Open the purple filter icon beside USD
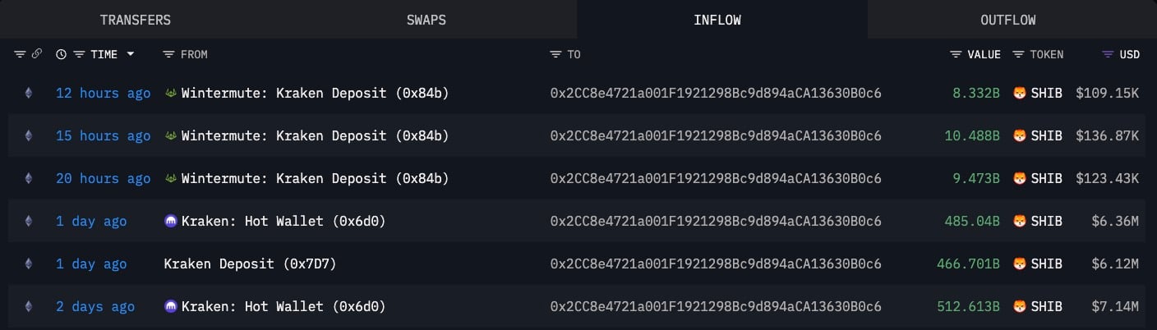1157x330 pixels. click(1108, 55)
